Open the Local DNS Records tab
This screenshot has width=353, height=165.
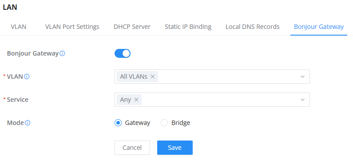(253, 27)
